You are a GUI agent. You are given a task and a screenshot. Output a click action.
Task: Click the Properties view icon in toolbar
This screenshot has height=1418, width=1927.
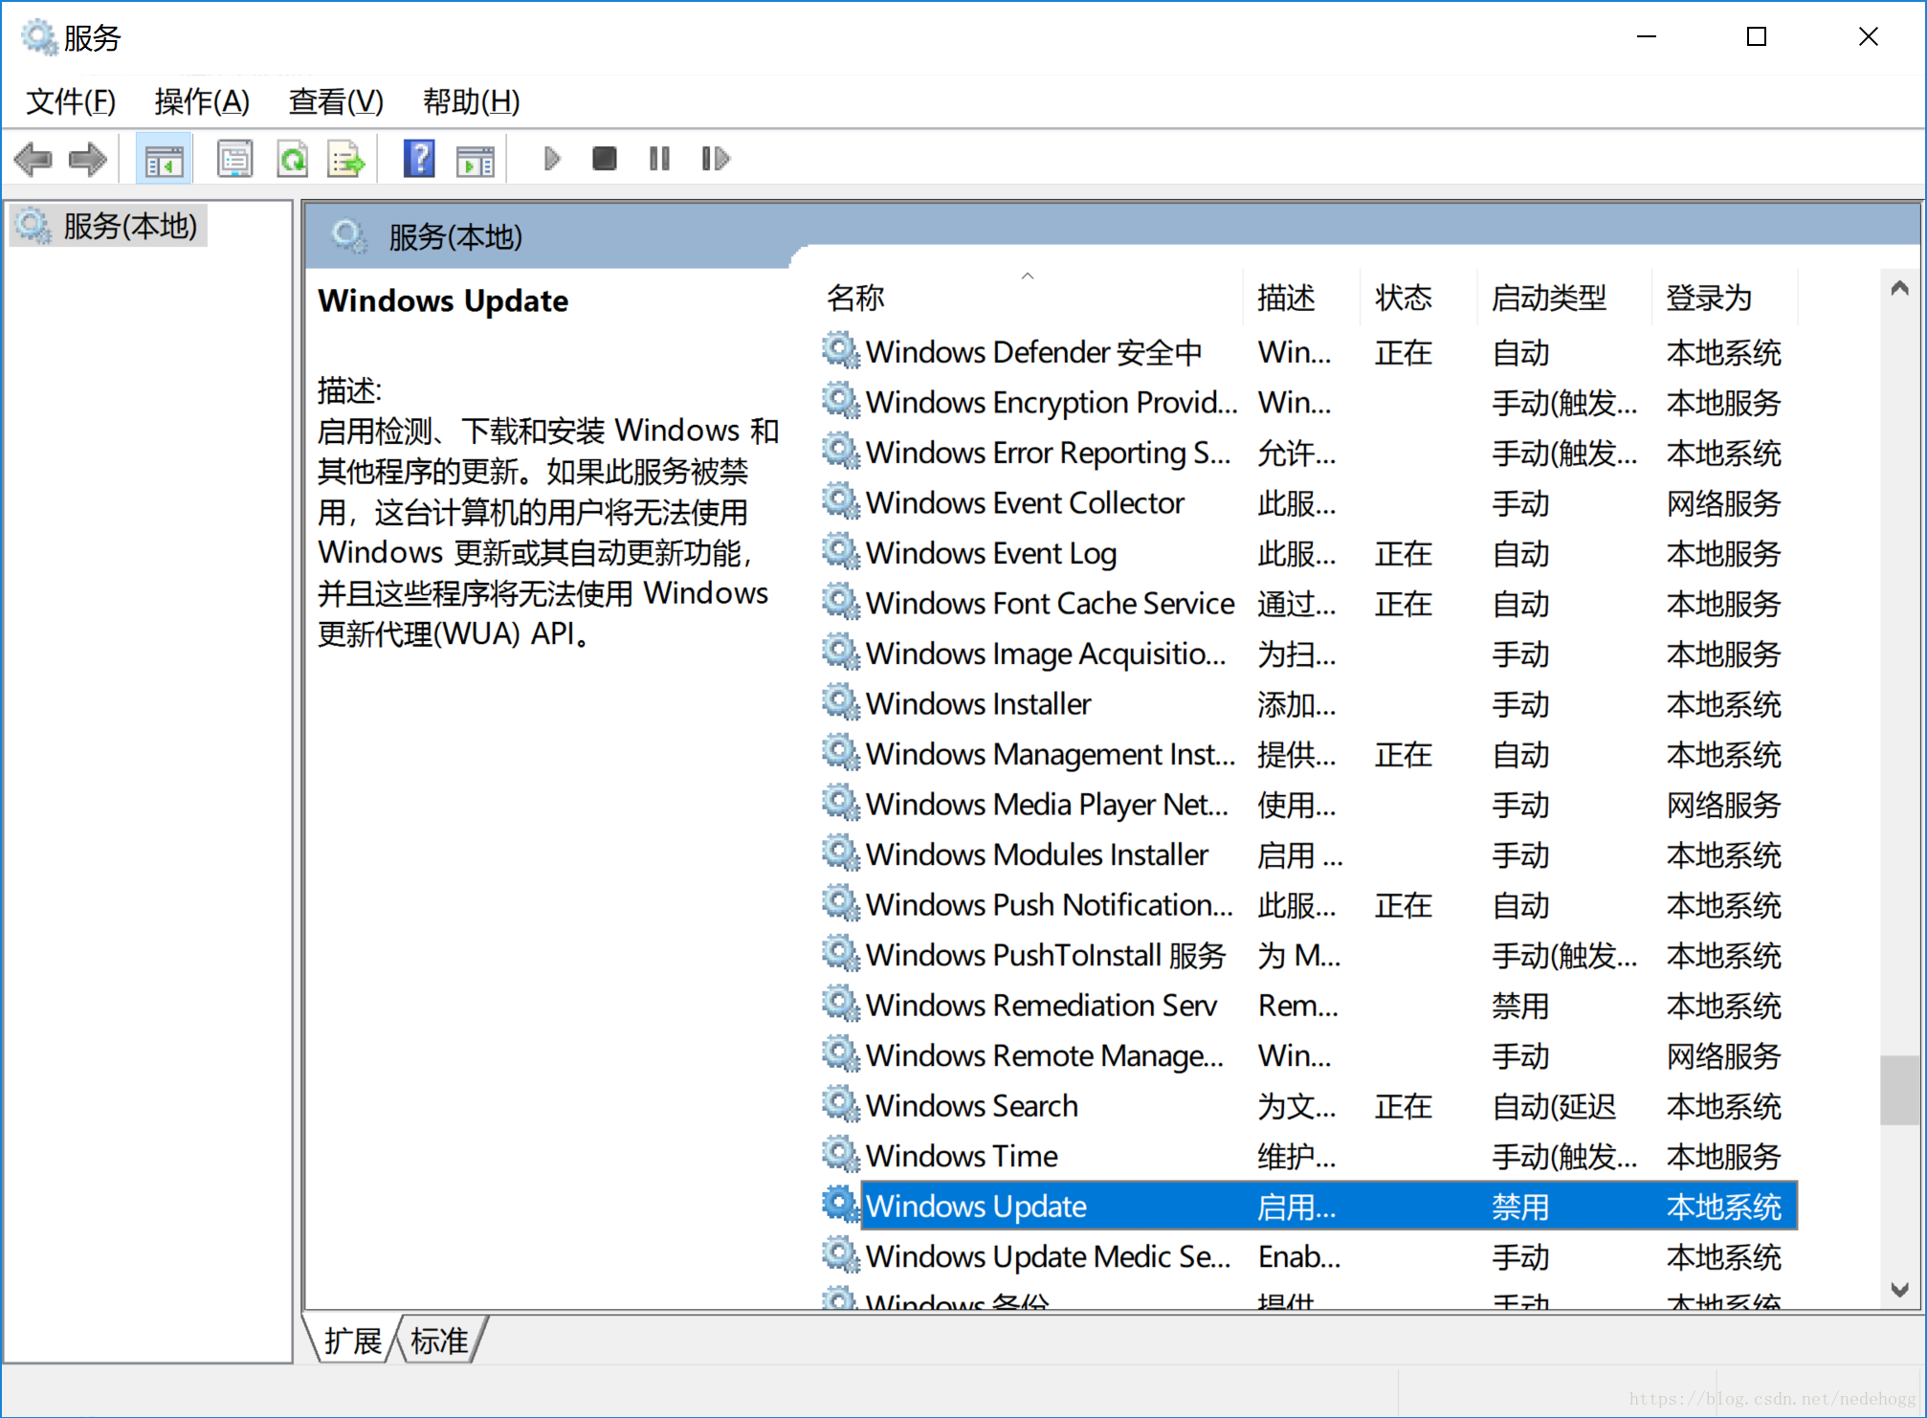coord(233,159)
